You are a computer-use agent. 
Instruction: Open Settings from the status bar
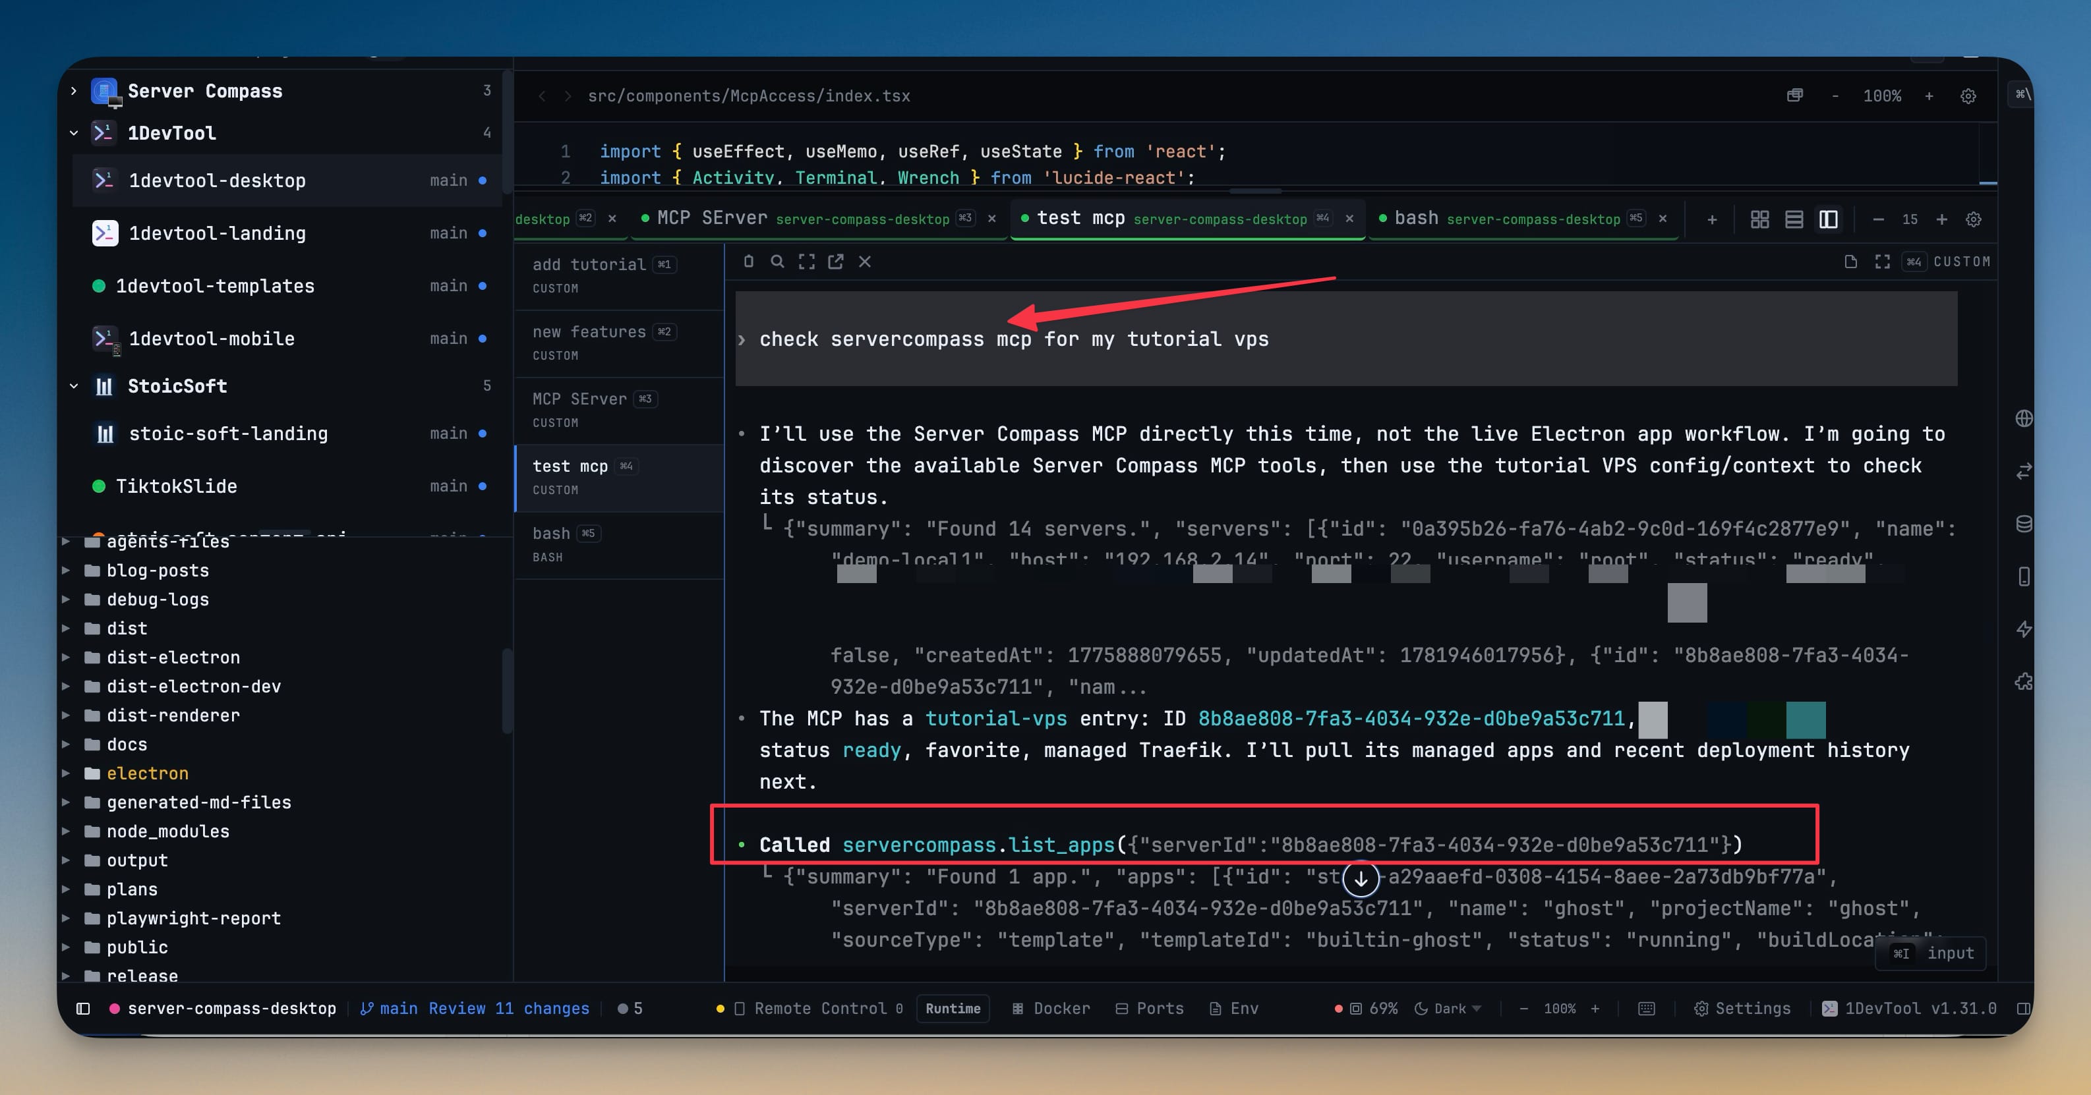point(1742,1008)
